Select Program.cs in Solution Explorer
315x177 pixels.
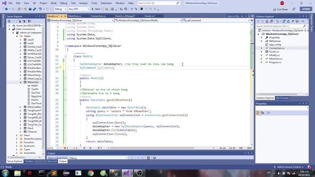(x=275, y=62)
